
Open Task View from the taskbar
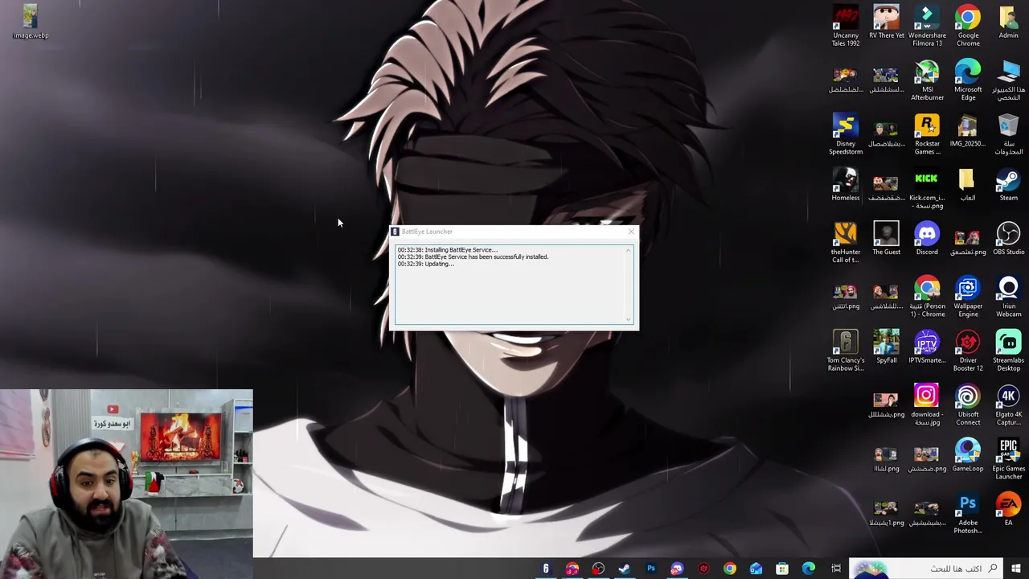point(836,569)
